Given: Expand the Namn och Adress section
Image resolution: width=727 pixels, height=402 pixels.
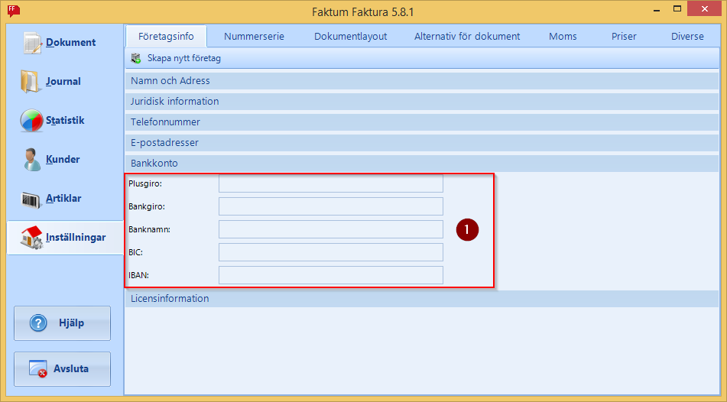Looking at the screenshot, I should 422,81.
